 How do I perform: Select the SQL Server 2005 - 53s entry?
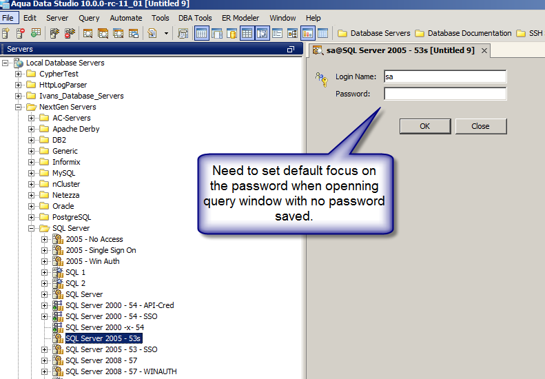point(103,338)
